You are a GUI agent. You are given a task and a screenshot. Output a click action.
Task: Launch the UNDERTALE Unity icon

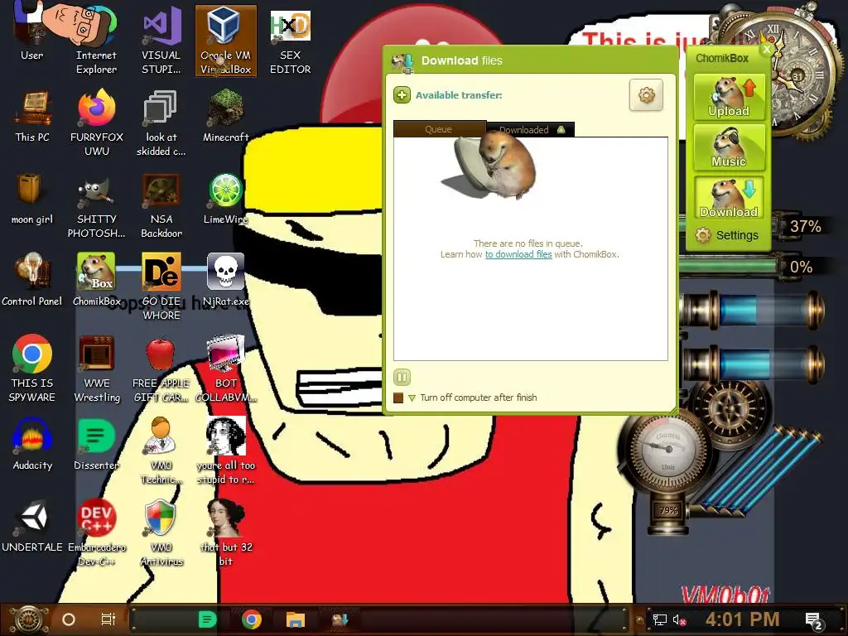[32, 527]
